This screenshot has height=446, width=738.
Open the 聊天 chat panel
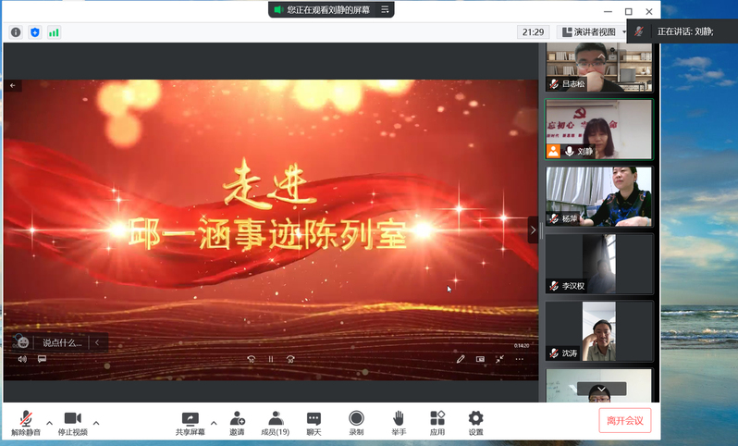click(x=314, y=418)
